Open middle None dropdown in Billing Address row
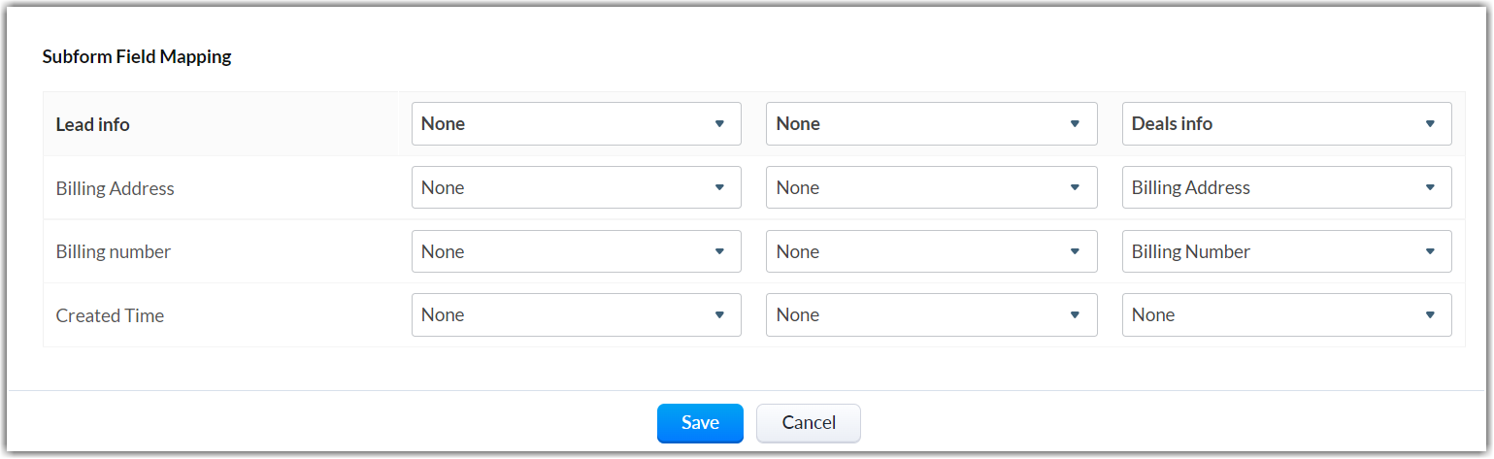Image resolution: width=1494 pixels, height=459 pixels. [931, 187]
